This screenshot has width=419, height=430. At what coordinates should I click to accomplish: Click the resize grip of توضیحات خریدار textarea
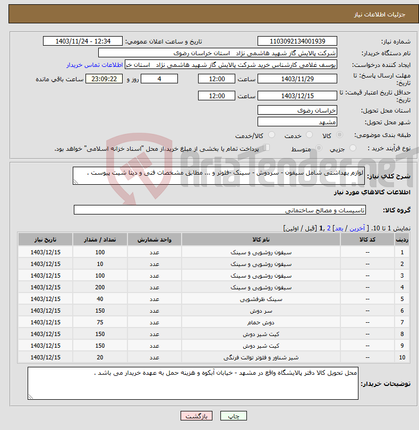click(x=30, y=397)
